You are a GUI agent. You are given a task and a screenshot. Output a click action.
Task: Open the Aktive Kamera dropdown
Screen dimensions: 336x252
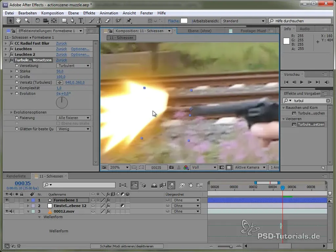250,168
